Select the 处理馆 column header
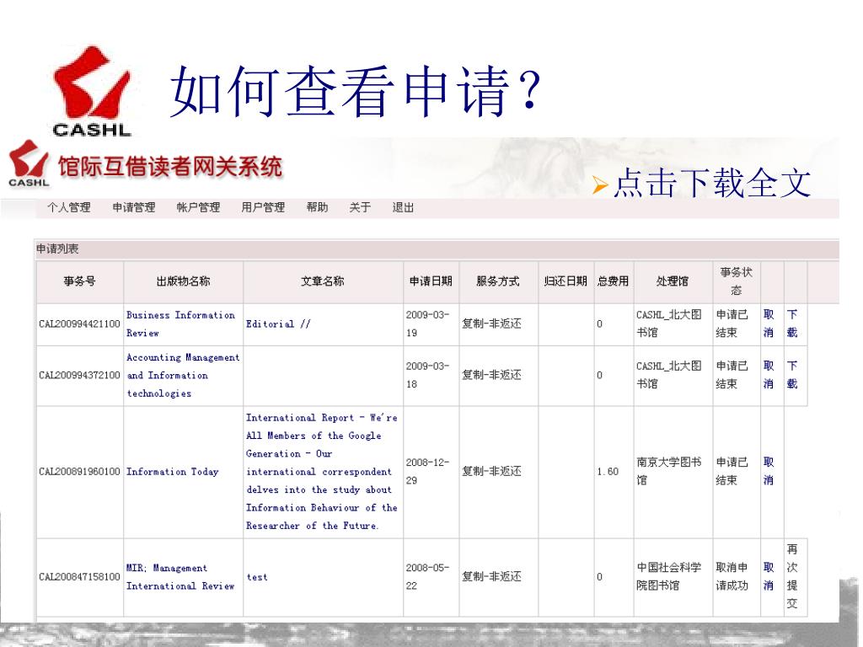Viewport: 863px width, 647px height. point(673,281)
